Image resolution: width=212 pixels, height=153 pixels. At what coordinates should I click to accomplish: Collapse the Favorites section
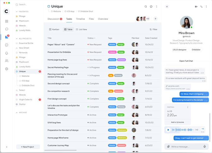[17, 12]
